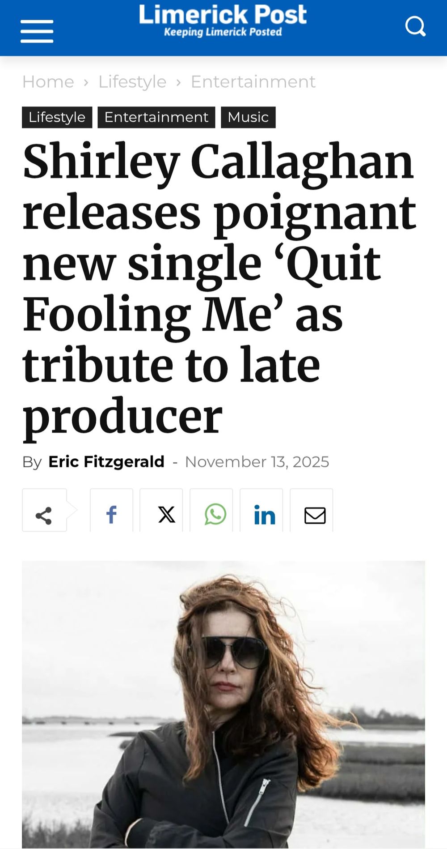Share the article on Facebook
The height and width of the screenshot is (849, 447).
(111, 510)
